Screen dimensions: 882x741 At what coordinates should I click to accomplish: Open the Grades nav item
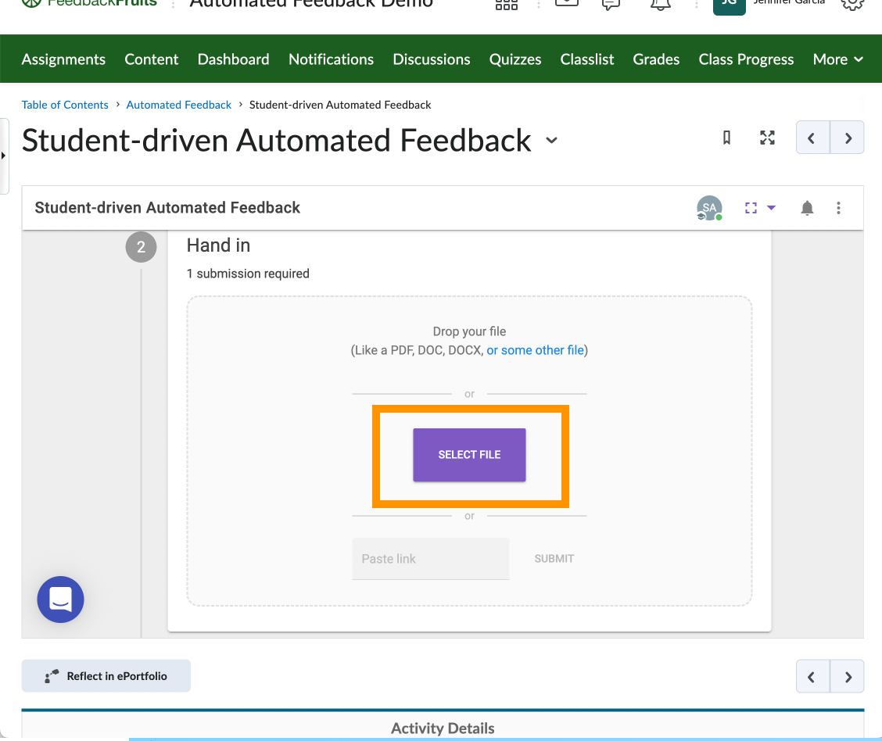pos(656,59)
